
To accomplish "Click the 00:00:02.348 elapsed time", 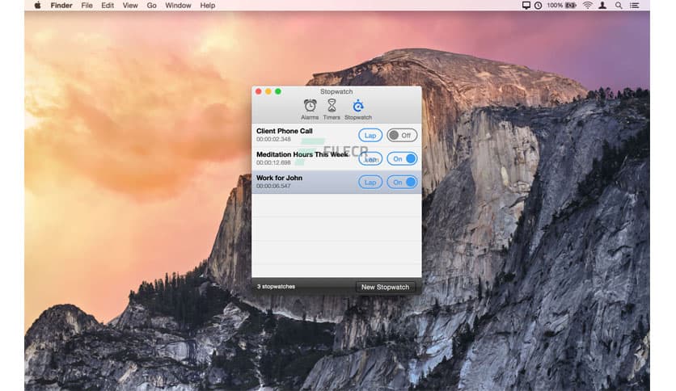I will pyautogui.click(x=273, y=139).
